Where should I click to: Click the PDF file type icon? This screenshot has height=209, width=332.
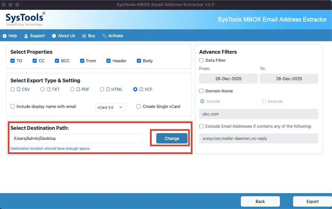[x=78, y=89]
